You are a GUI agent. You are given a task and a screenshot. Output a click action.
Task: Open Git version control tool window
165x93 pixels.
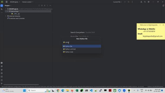(2, 83)
